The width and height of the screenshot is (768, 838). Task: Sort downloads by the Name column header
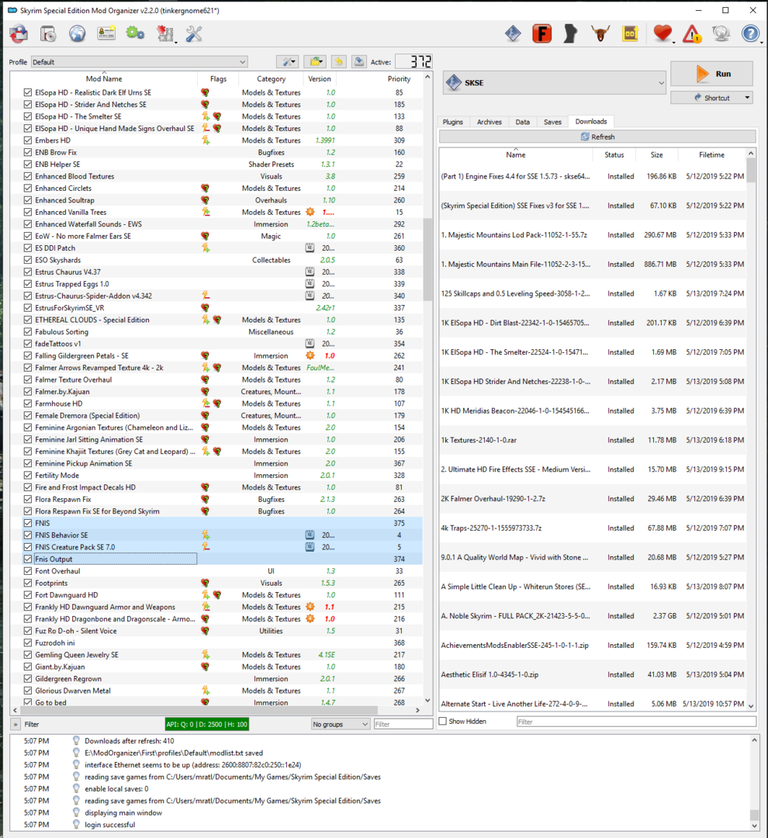515,154
